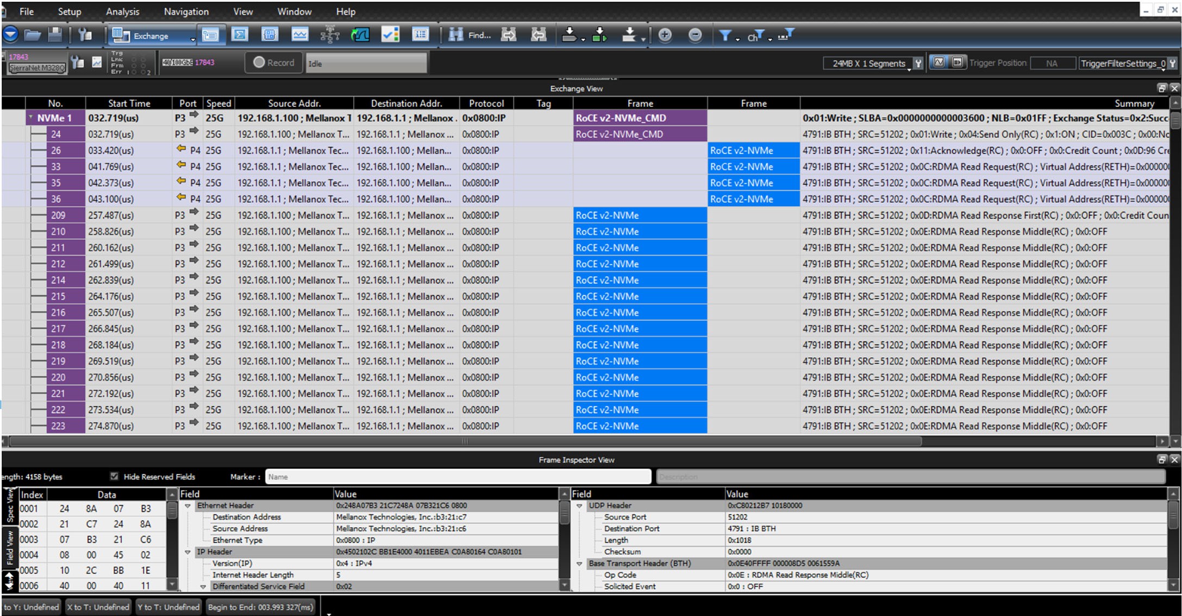
Task: Click the Start Time column header
Action: 129,103
